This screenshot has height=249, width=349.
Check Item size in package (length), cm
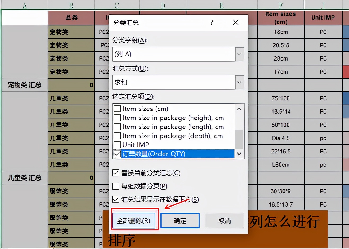[x=117, y=127]
